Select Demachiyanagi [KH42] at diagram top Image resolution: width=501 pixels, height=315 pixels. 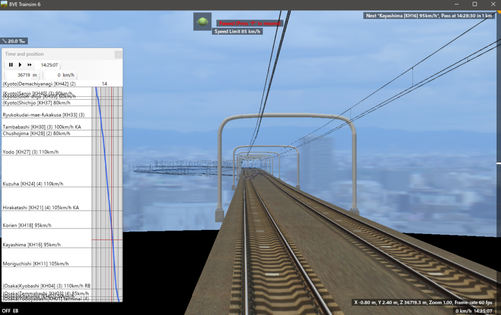pos(39,84)
